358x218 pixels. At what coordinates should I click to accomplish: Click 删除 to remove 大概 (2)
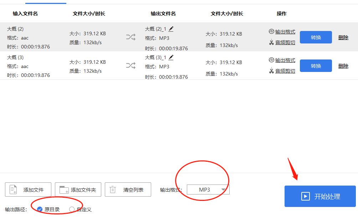click(343, 37)
